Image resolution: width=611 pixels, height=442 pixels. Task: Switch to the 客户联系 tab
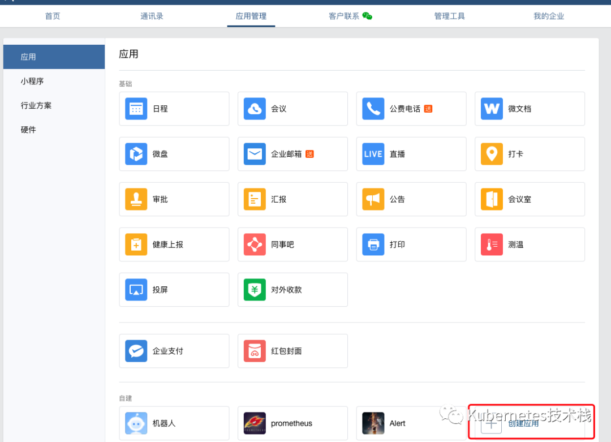tap(345, 16)
